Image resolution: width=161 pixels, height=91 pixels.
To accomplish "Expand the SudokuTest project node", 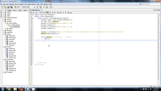I will (3, 32).
